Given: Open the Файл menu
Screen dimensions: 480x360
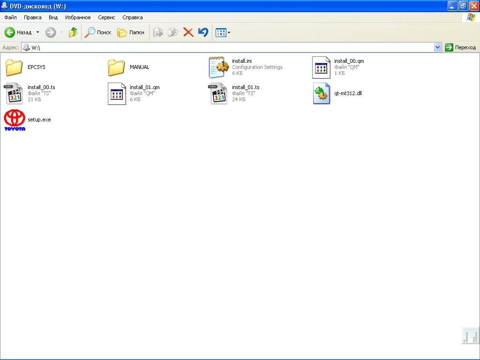Looking at the screenshot, I should click(10, 17).
